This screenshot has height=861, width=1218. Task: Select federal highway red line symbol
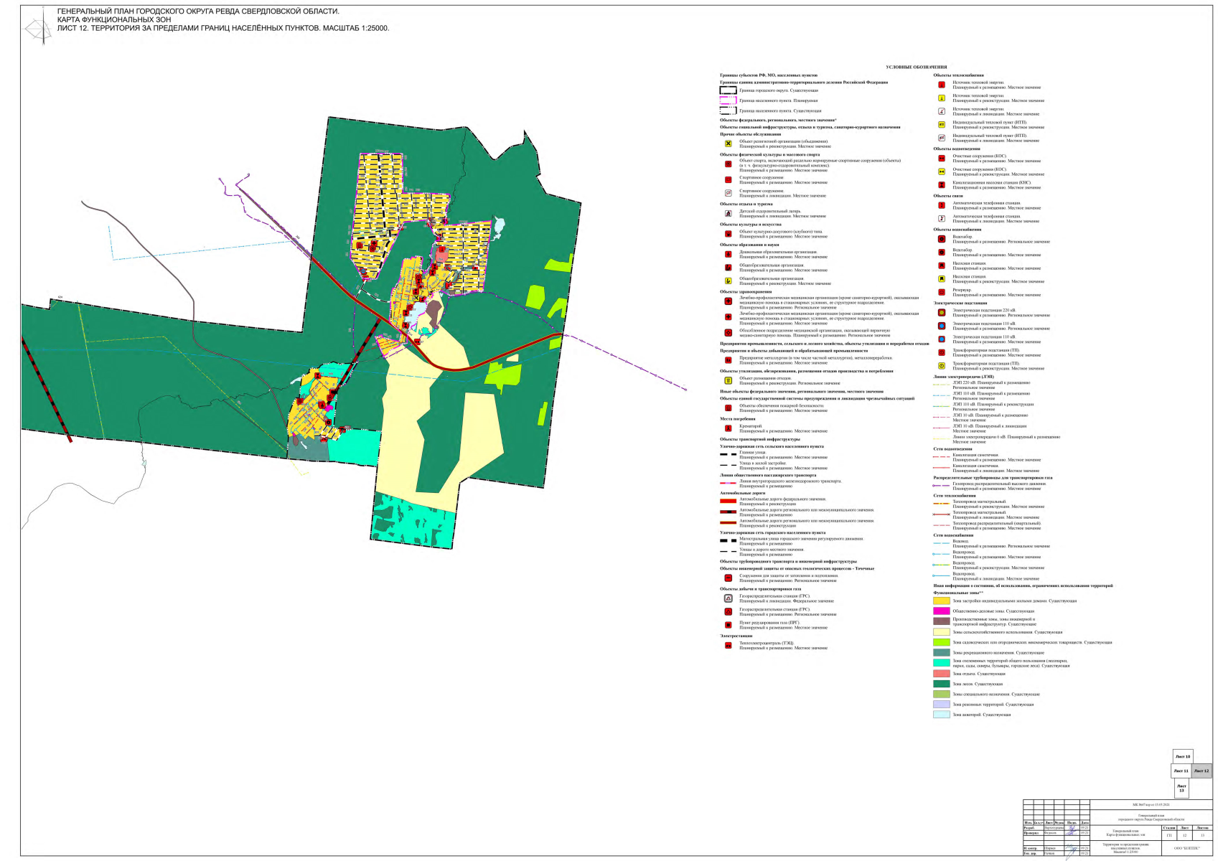pyautogui.click(x=728, y=501)
